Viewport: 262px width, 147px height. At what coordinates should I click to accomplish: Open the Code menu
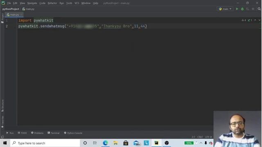42,3
